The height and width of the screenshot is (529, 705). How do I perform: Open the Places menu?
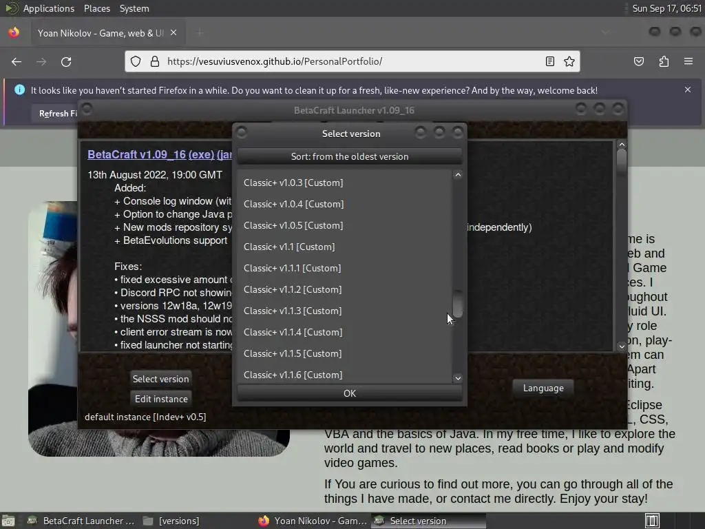96,8
